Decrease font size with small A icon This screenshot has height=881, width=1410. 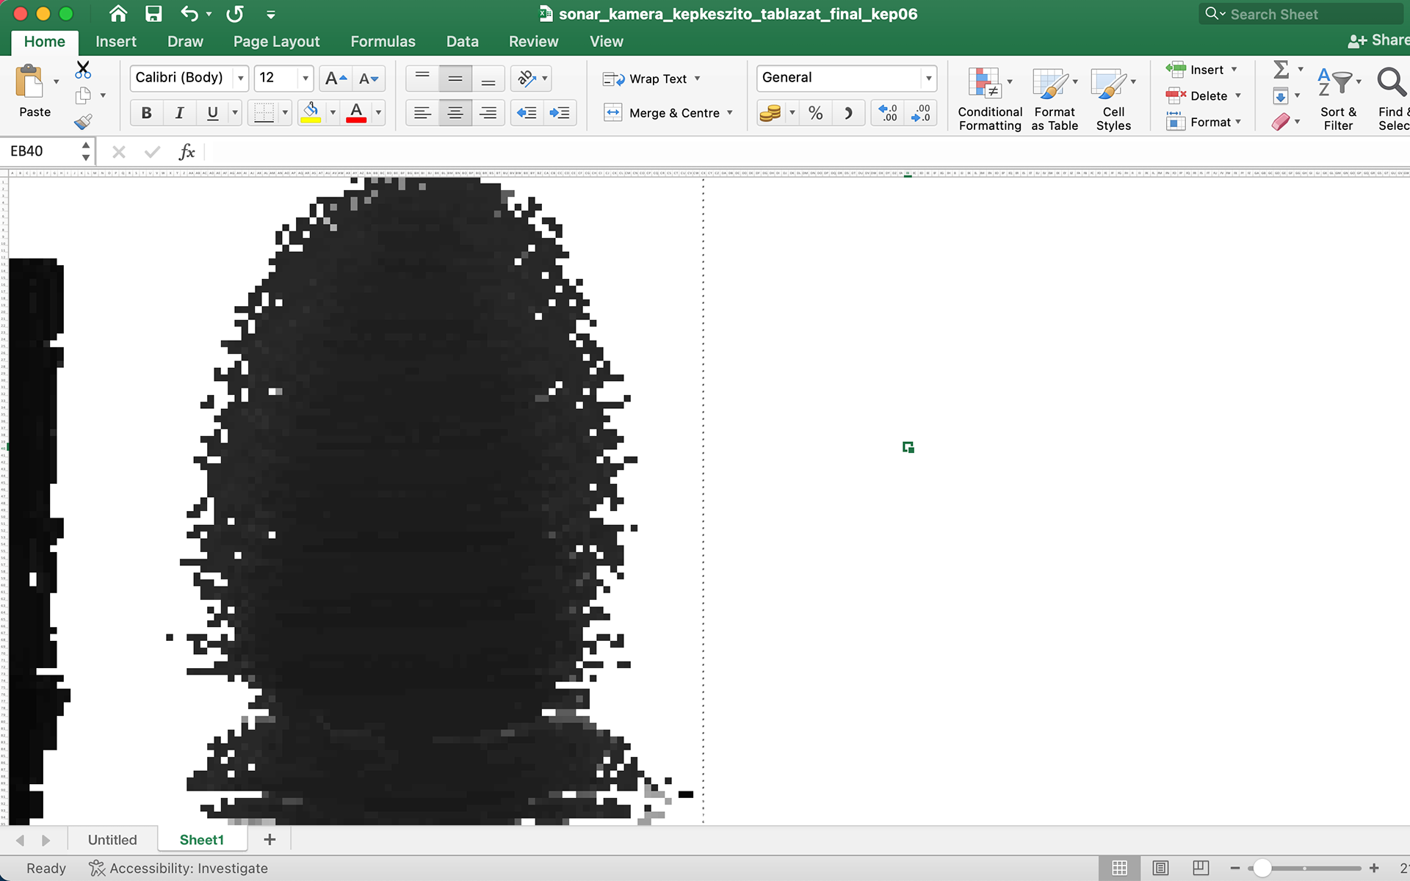(369, 78)
